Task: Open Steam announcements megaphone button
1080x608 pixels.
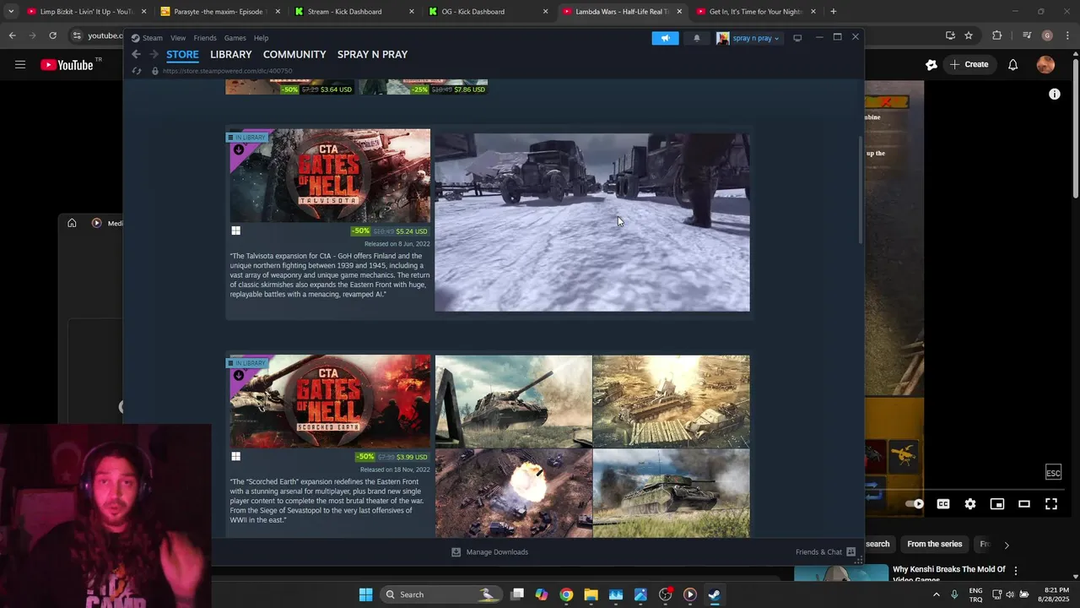Action: click(665, 38)
